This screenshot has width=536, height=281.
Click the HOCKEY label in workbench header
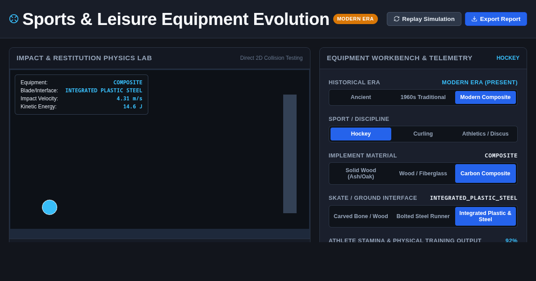point(508,58)
